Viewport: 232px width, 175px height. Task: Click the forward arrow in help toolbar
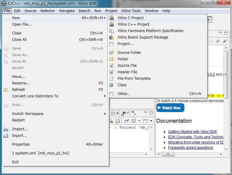point(211,41)
